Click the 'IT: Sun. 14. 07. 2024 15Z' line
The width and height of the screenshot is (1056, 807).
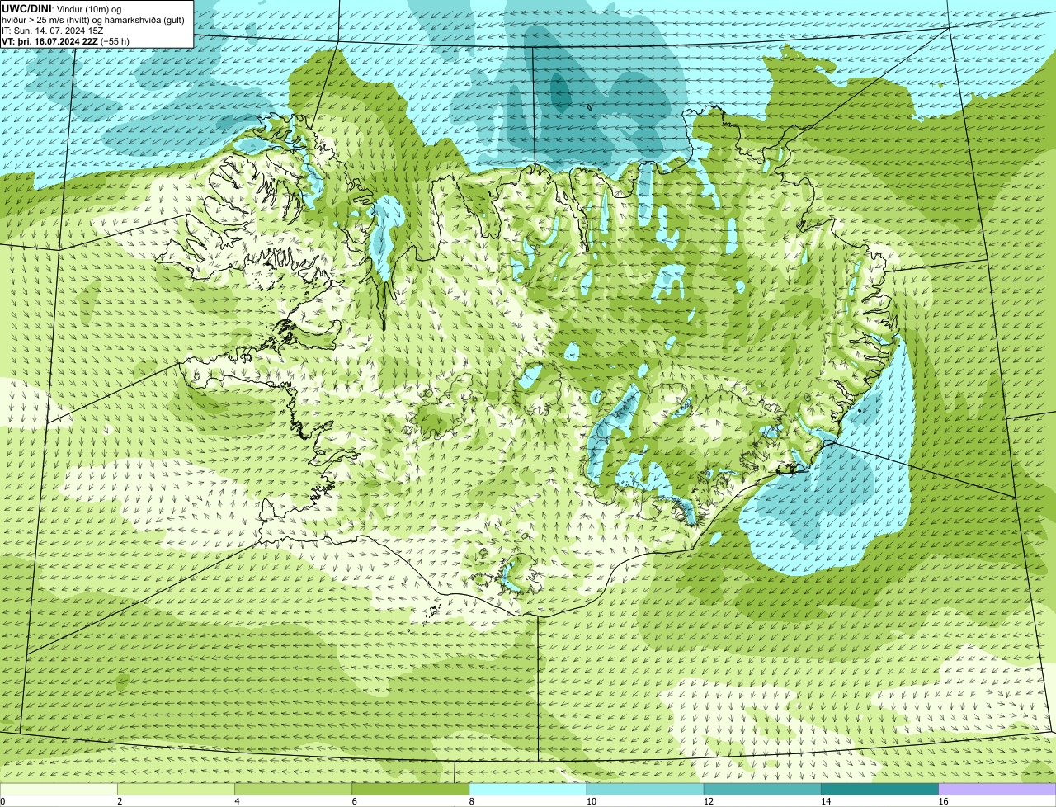(52, 31)
